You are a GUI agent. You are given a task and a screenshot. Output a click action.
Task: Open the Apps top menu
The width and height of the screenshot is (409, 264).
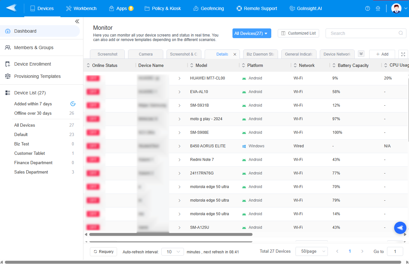pos(121,8)
